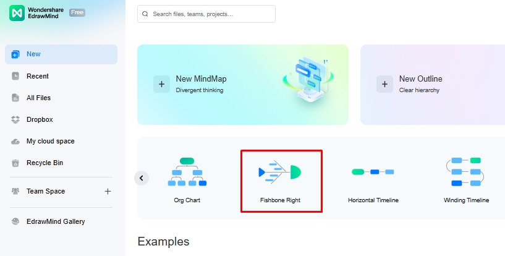This screenshot has width=505, height=256.
Task: Click the Dropbox icon in sidebar
Action: click(15, 119)
